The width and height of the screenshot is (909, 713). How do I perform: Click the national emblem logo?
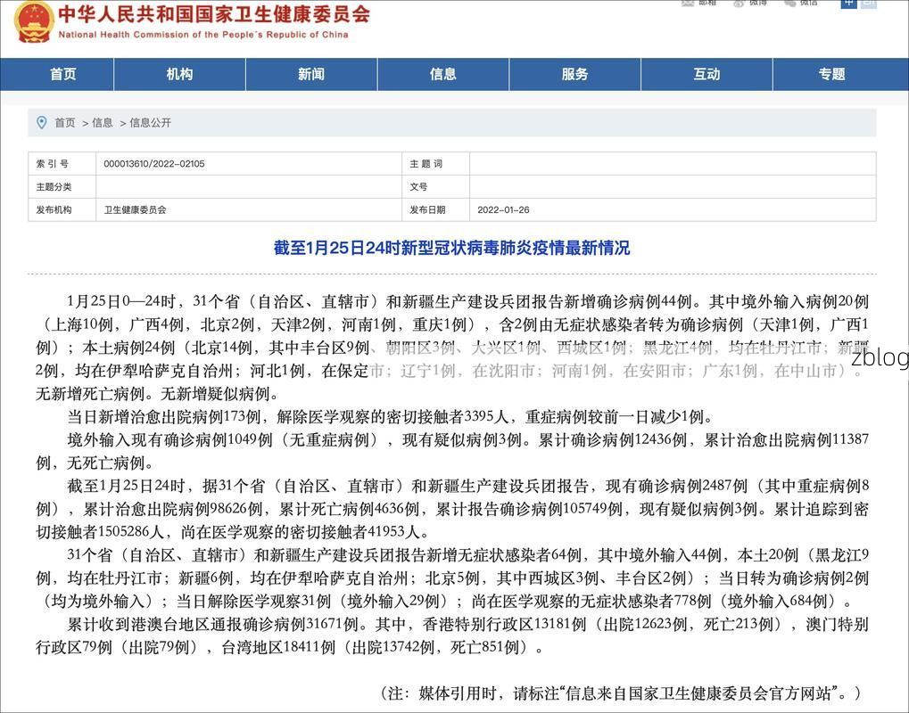34,20
